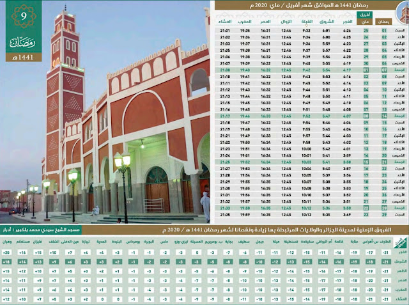Click the city header 'جيجل'
The height and width of the screenshot is (305, 409).
click(260, 242)
